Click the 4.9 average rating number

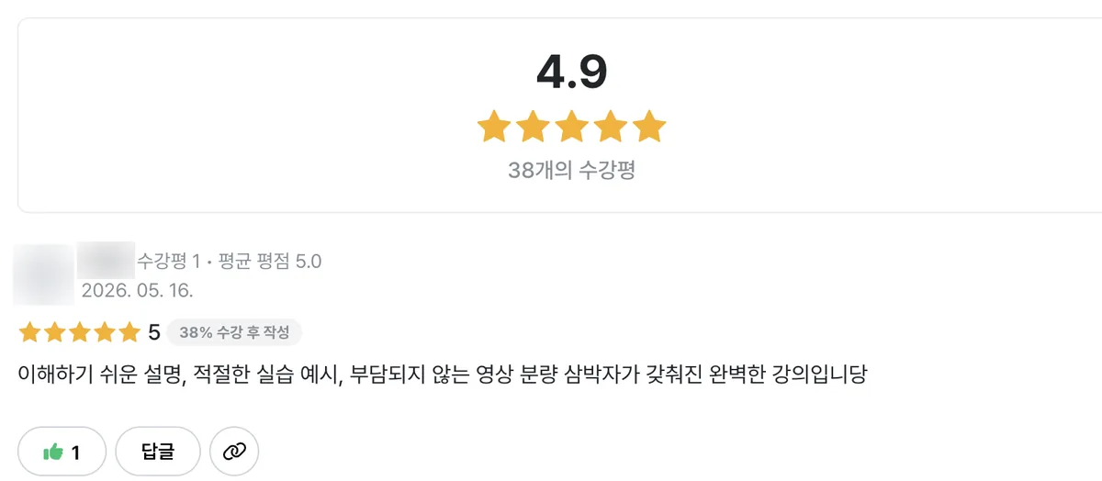(x=571, y=72)
